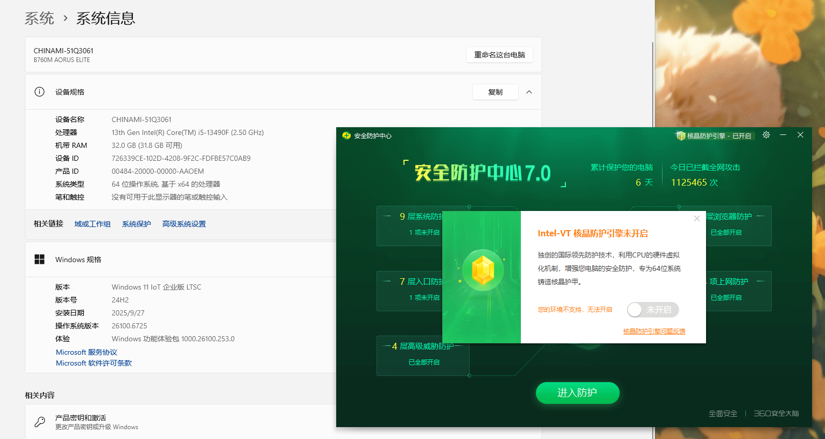Close the Intel-VT engine popup dialog
Screen dimensions: 825x439
point(697,219)
